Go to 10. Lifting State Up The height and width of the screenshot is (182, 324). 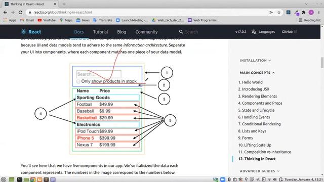[255, 145]
